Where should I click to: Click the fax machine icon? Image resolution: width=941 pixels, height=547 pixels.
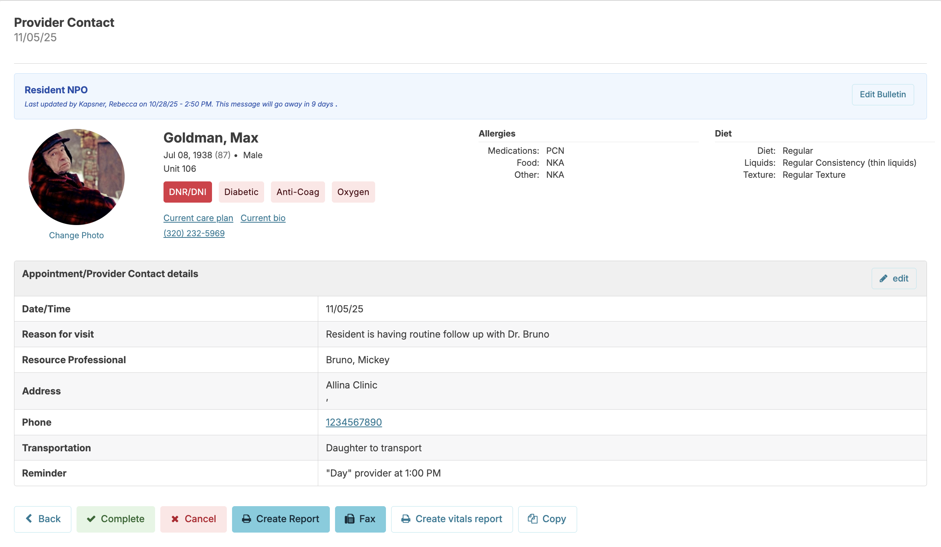[349, 519]
